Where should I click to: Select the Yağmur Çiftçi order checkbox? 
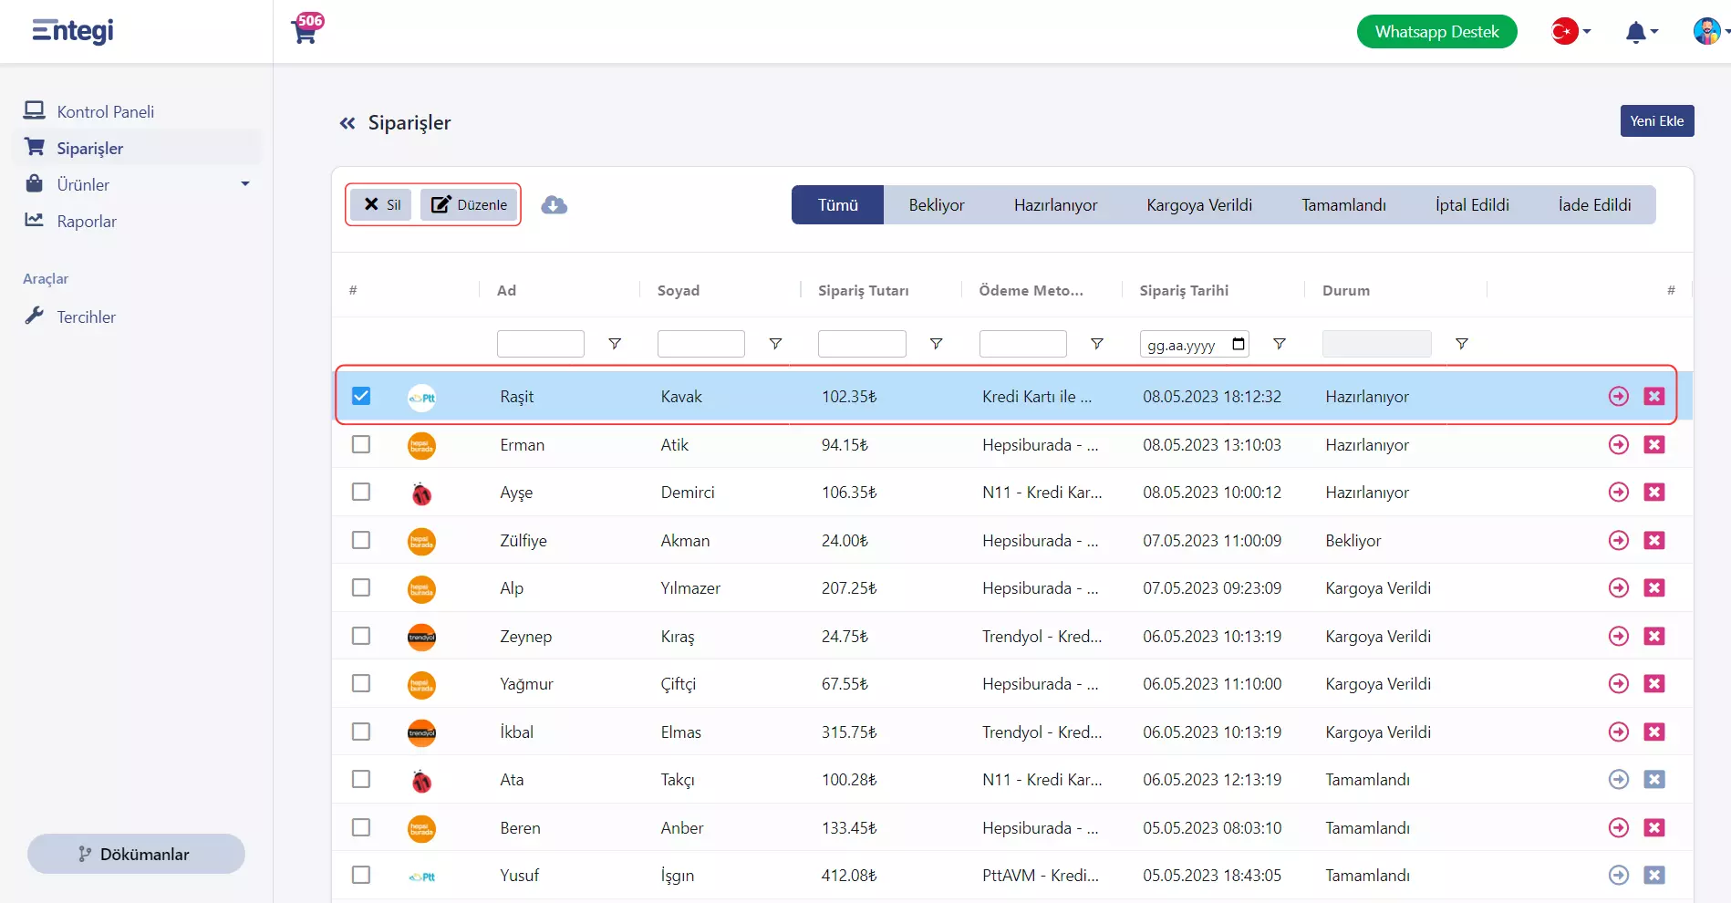pyautogui.click(x=361, y=683)
